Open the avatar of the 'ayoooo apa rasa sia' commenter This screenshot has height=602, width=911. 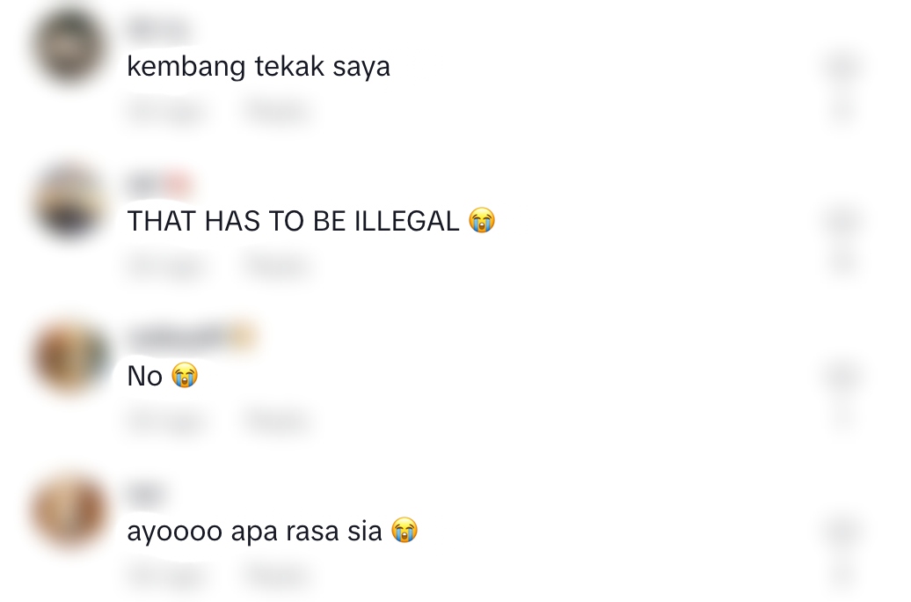69,512
